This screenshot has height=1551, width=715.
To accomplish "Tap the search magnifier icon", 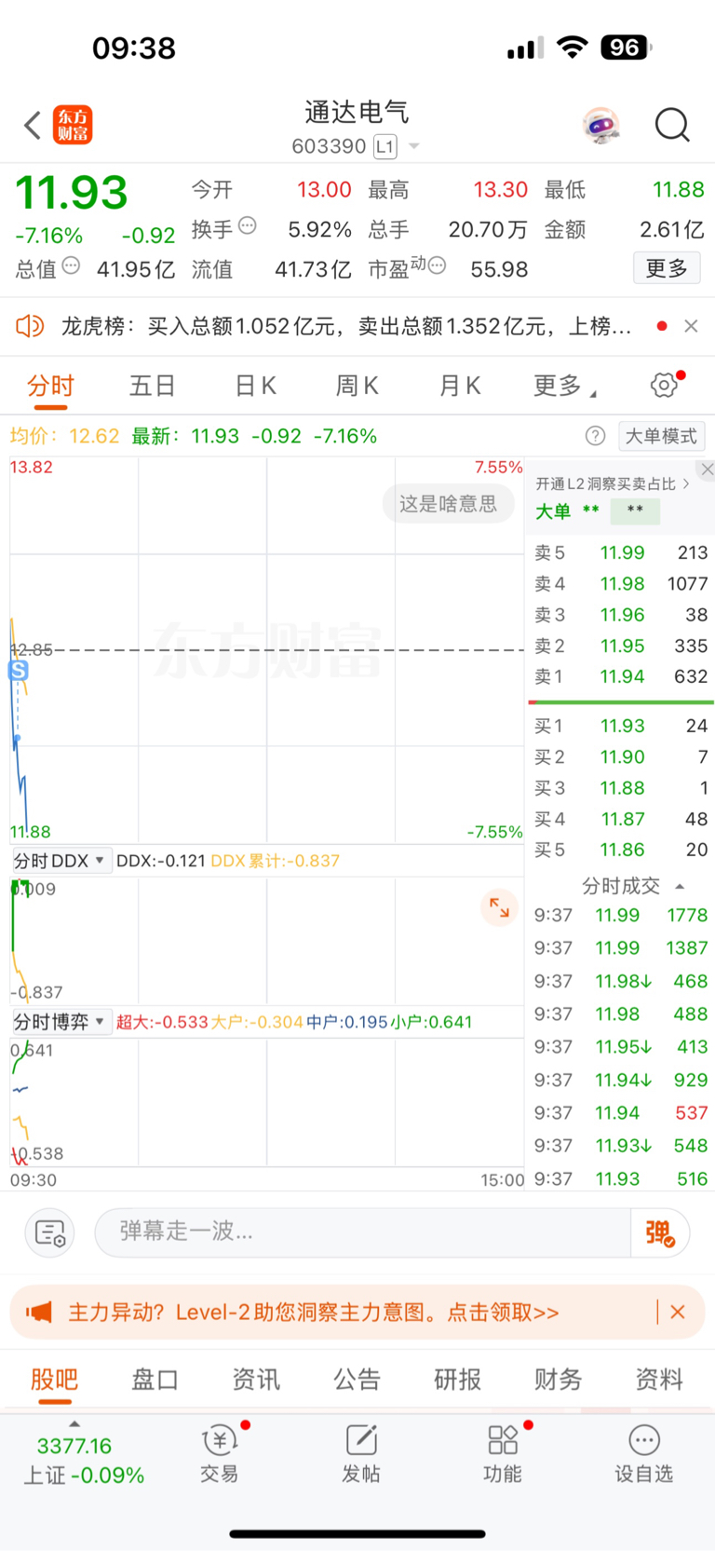I will [671, 125].
